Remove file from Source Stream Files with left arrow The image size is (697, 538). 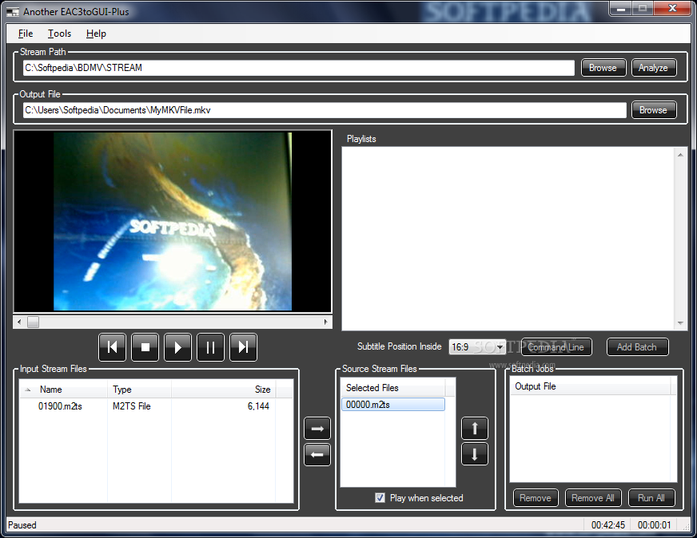(317, 454)
